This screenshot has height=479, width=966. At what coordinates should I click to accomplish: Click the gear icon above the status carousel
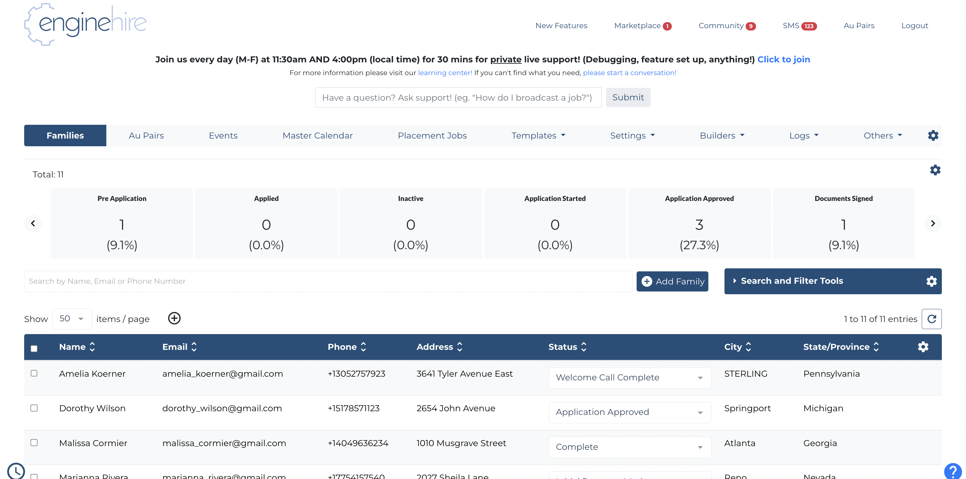935,170
